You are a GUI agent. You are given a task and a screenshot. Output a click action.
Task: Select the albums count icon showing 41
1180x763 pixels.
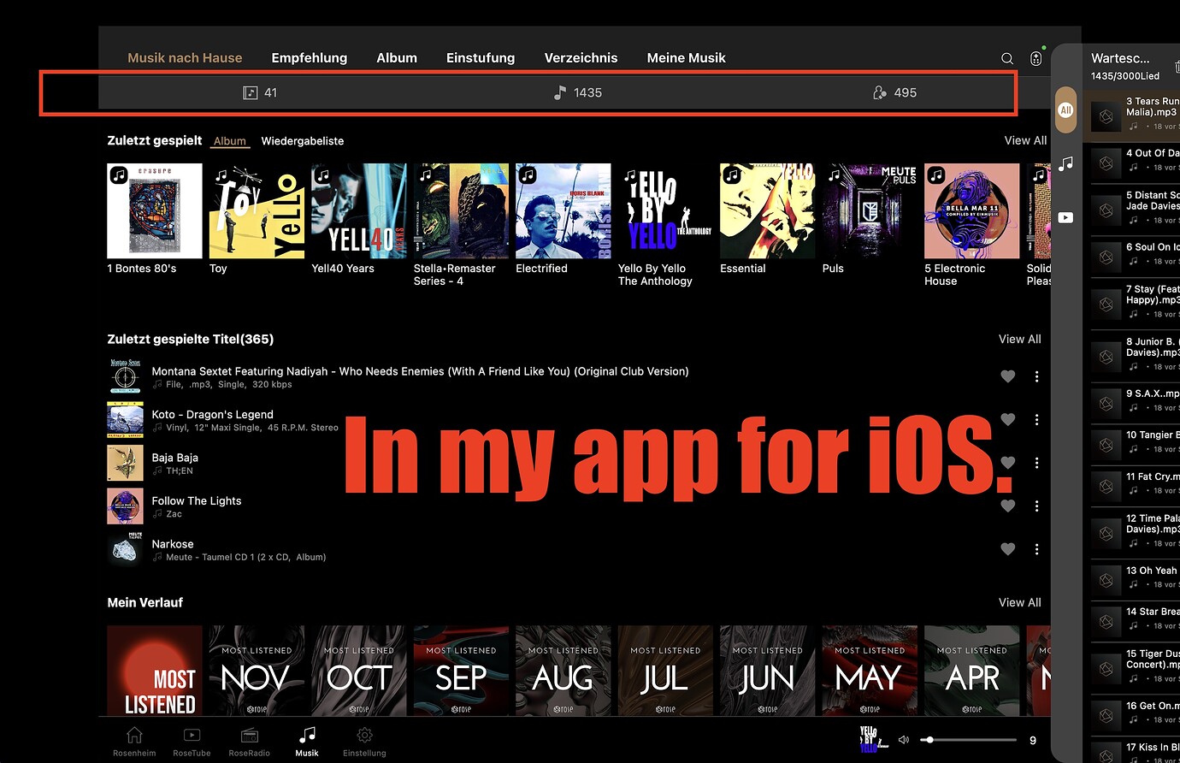coord(251,92)
